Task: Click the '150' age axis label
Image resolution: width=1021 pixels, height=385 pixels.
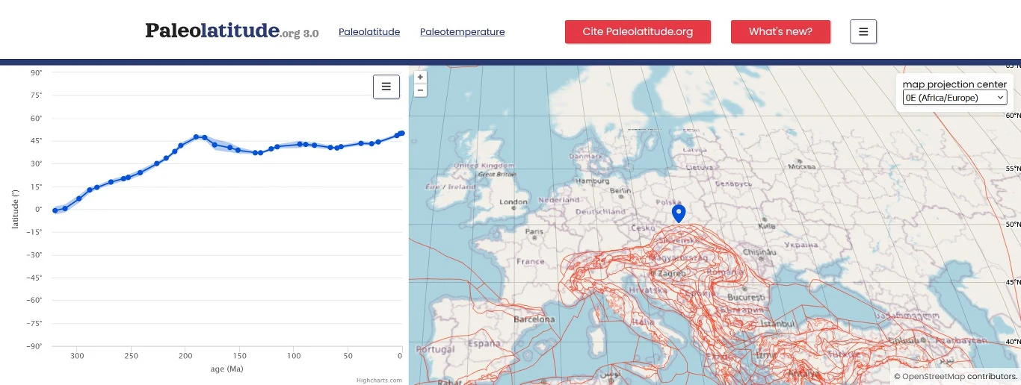Action: pyautogui.click(x=239, y=356)
